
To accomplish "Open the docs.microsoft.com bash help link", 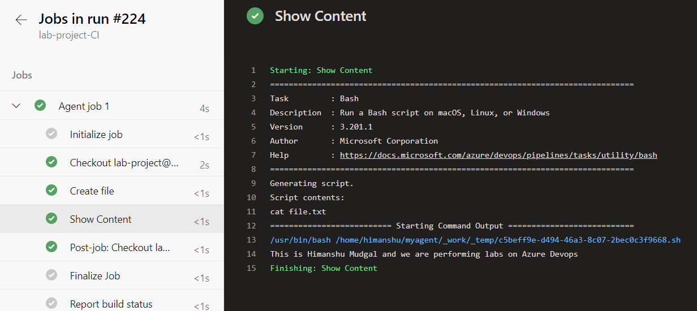I will click(498, 155).
